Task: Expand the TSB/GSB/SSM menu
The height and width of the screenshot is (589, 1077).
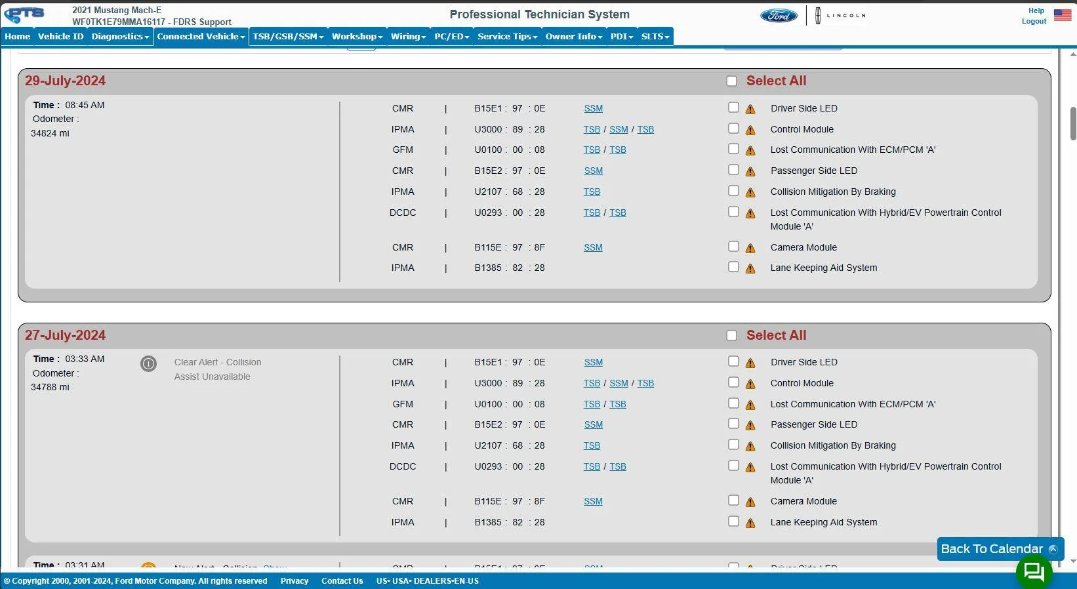Action: (288, 37)
